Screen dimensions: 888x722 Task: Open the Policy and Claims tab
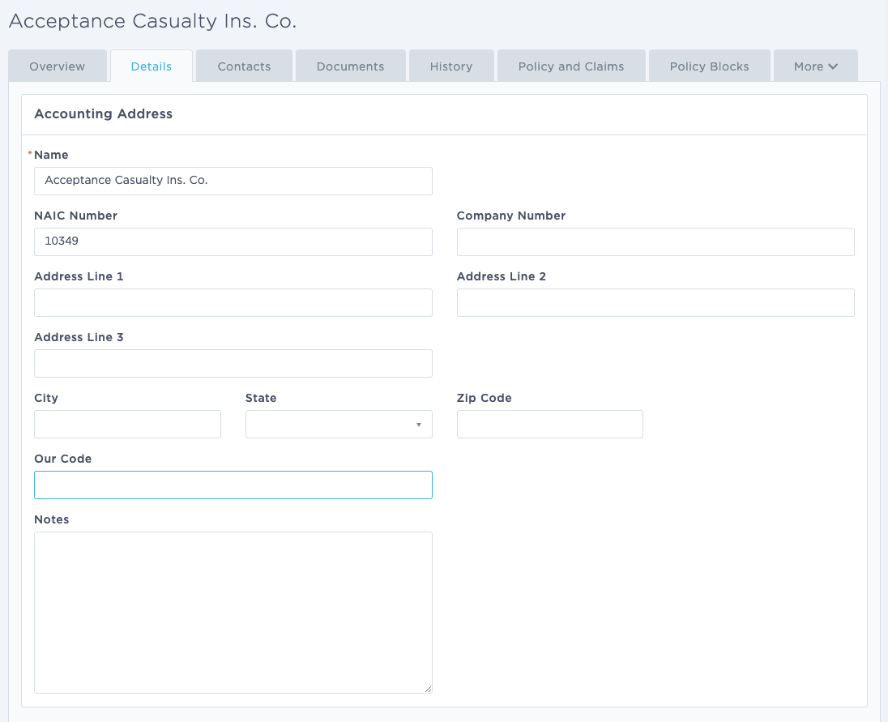(571, 66)
